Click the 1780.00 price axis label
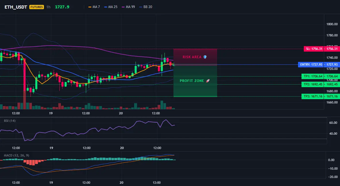This screenshot has height=186, width=340. click(332, 35)
